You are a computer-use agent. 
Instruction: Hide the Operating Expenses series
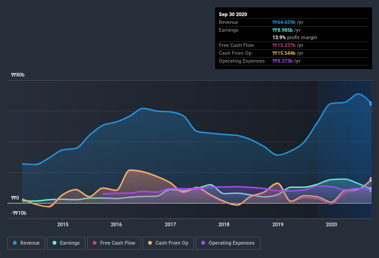click(x=228, y=243)
